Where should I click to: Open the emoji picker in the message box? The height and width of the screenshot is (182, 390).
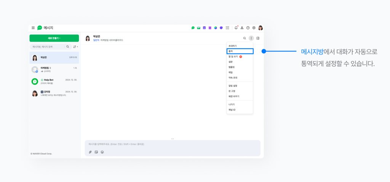pyautogui.click(x=102, y=152)
